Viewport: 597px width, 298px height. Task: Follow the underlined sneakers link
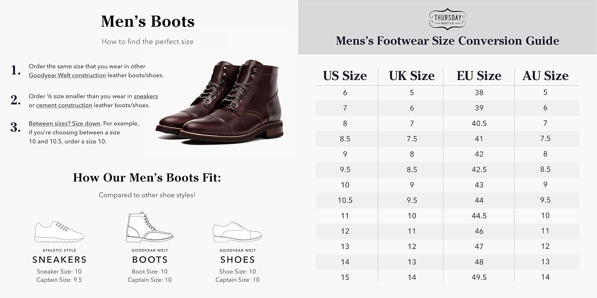(x=146, y=96)
